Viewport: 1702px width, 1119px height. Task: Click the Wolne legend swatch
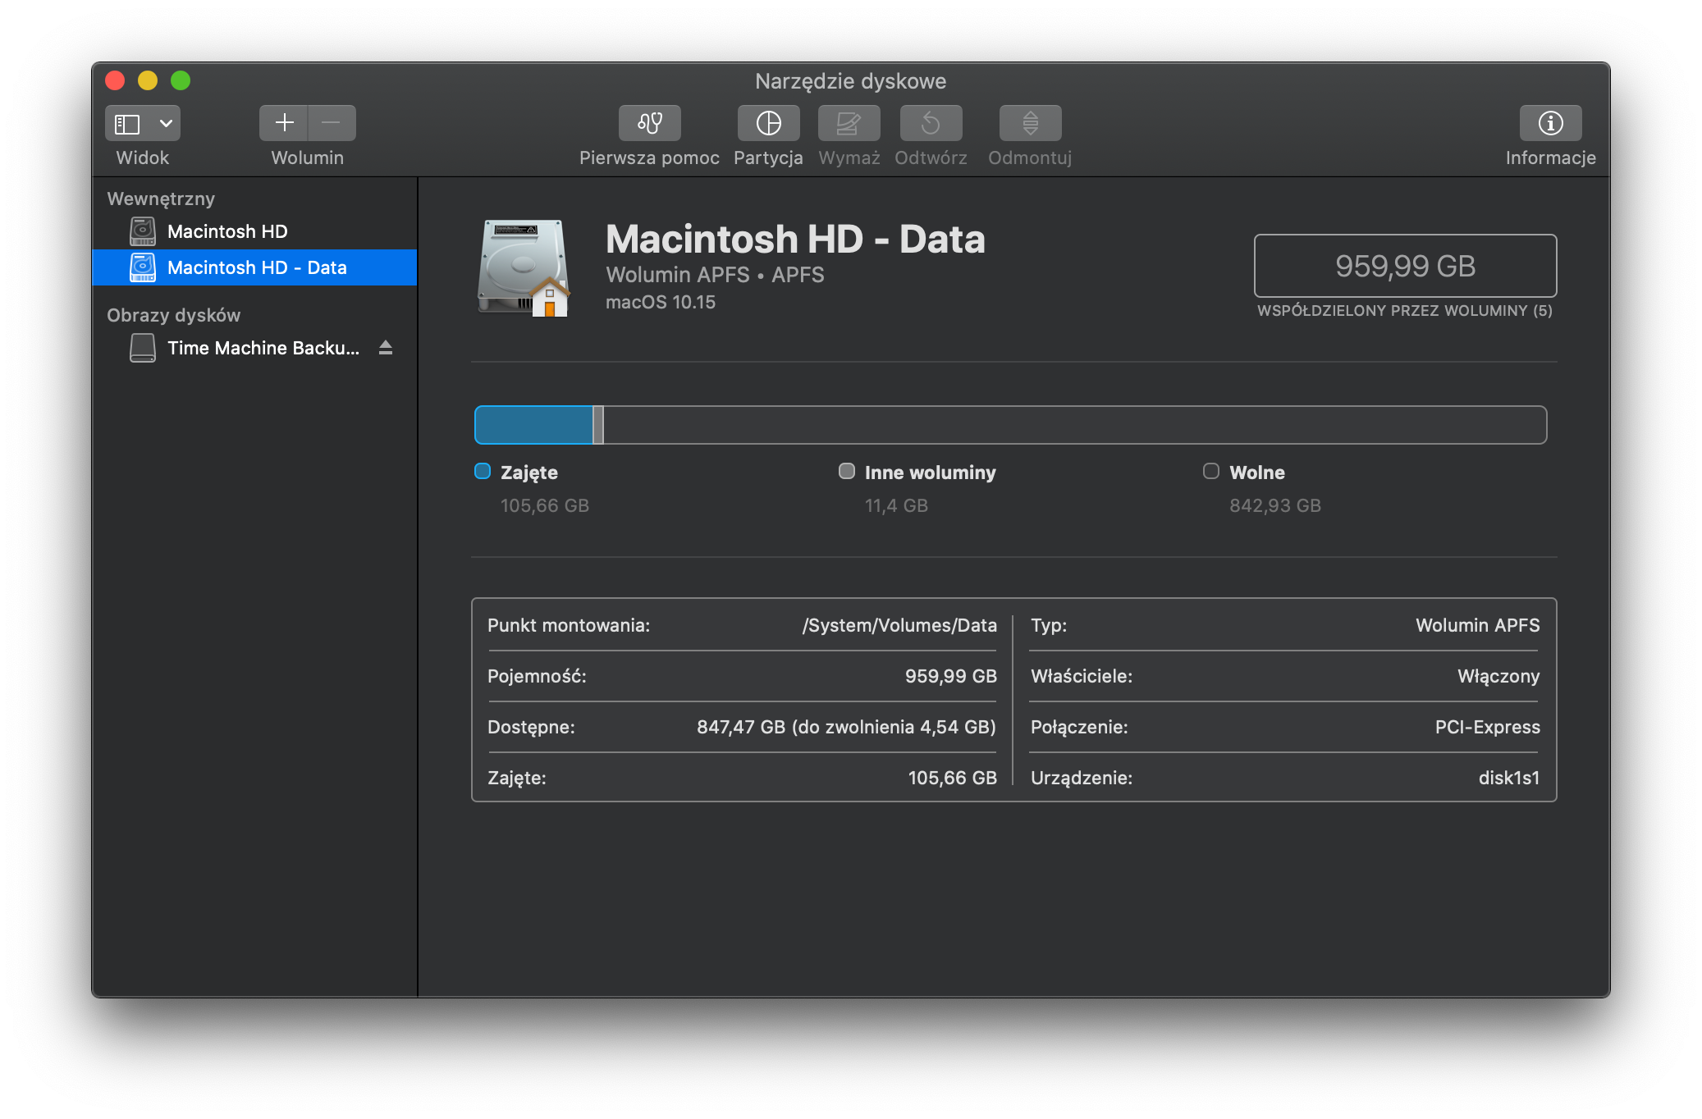pyautogui.click(x=1211, y=471)
